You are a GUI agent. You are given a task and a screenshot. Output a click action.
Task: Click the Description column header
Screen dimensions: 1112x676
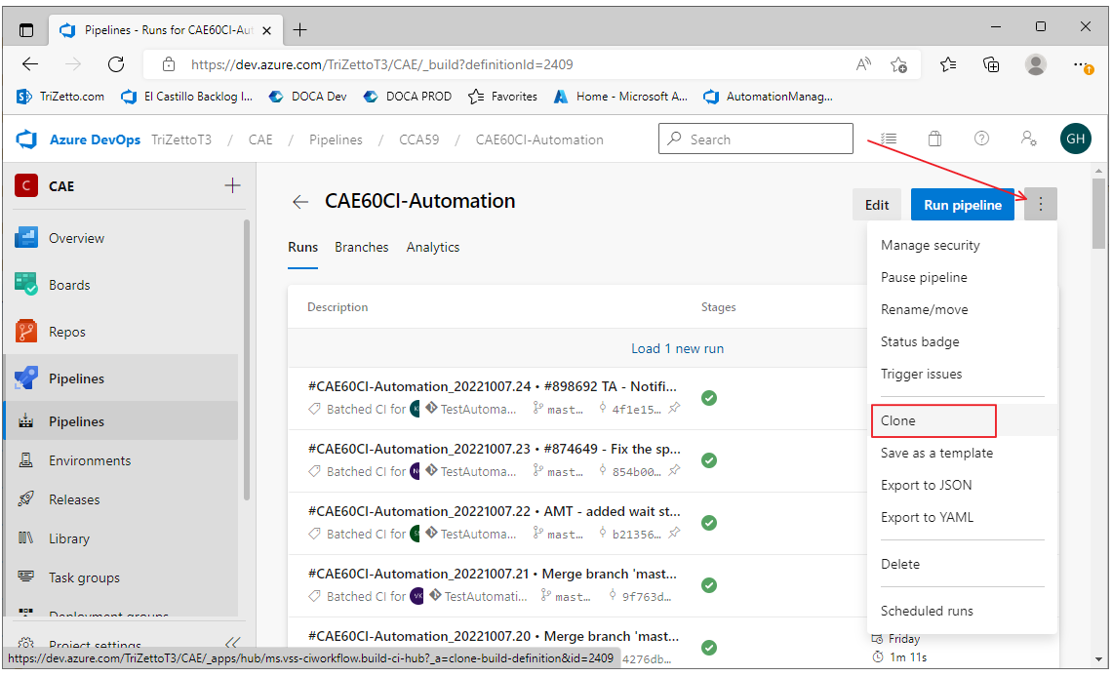[338, 307]
